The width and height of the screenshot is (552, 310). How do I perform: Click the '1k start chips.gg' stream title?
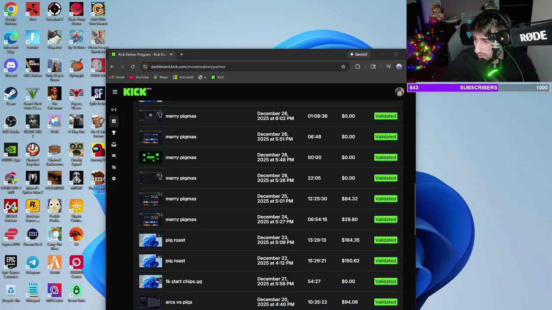tap(184, 282)
